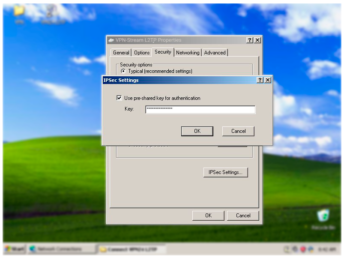
Task: Select the folder icon on the desktop
Action: point(19,14)
